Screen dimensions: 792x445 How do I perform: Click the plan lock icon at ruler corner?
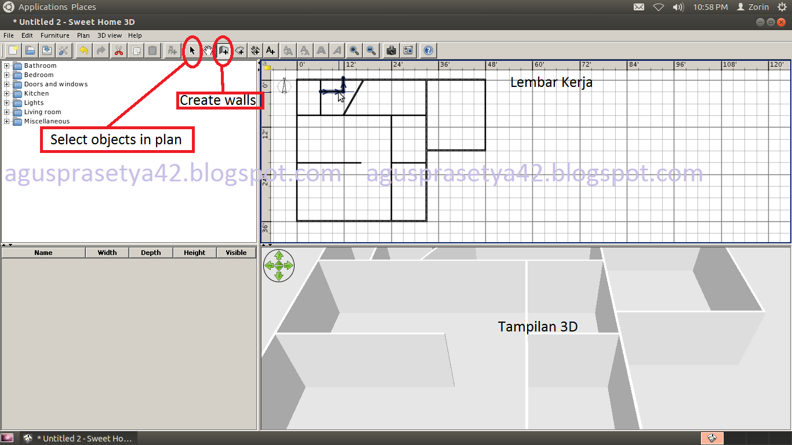click(x=267, y=67)
